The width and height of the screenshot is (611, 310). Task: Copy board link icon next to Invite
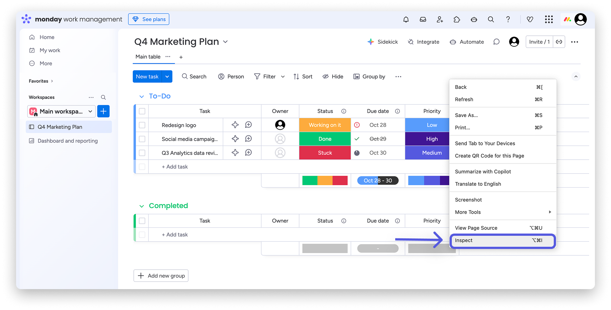coord(559,42)
